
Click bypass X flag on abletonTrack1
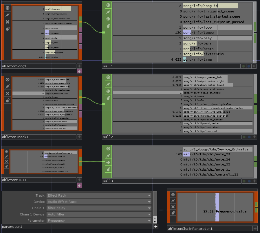(8, 94)
